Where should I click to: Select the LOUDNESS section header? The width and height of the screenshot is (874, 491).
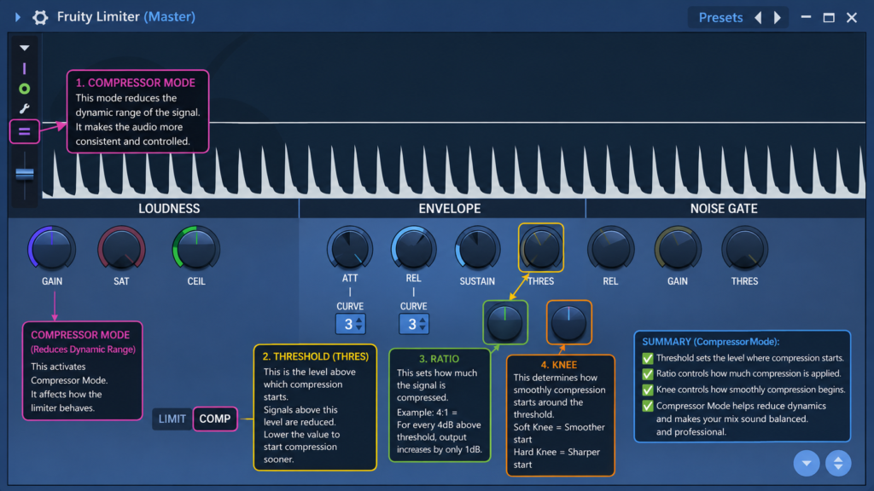pos(170,209)
